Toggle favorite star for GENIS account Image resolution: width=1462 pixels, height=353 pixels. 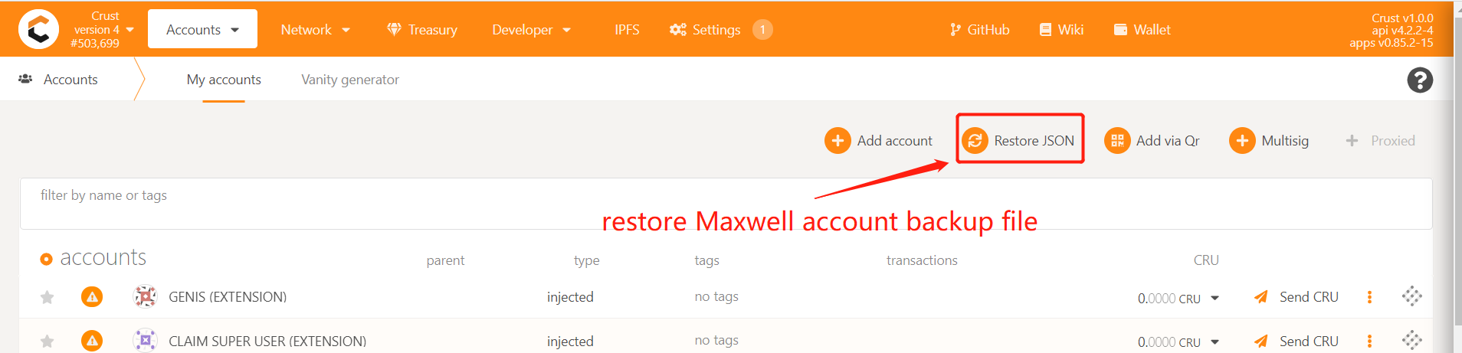tap(48, 297)
